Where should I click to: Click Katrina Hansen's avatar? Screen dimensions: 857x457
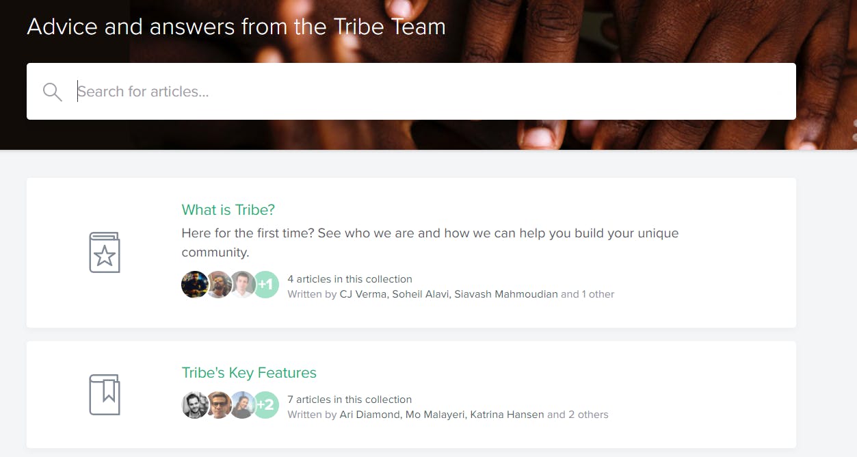[x=242, y=405]
